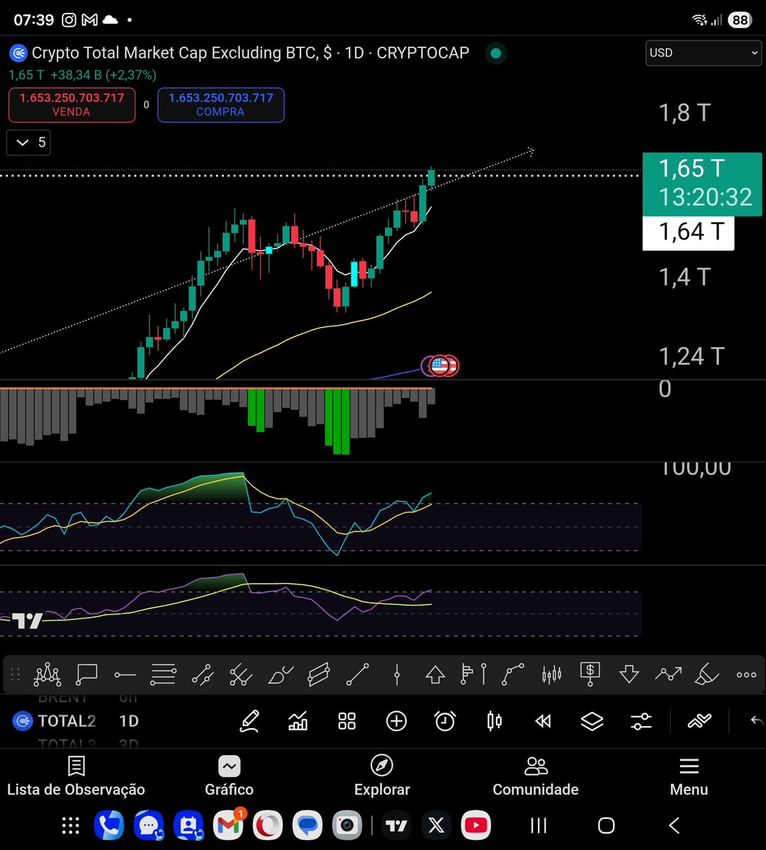Screen dimensions: 766x850
Task: Open chart settings sliders icon
Action: 641,721
